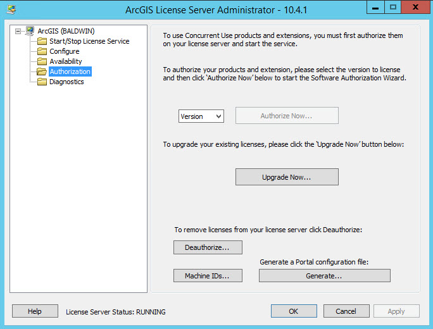Select Start/Stop License Service tree item
Image resolution: width=433 pixels, height=329 pixels.
pyautogui.click(x=89, y=41)
